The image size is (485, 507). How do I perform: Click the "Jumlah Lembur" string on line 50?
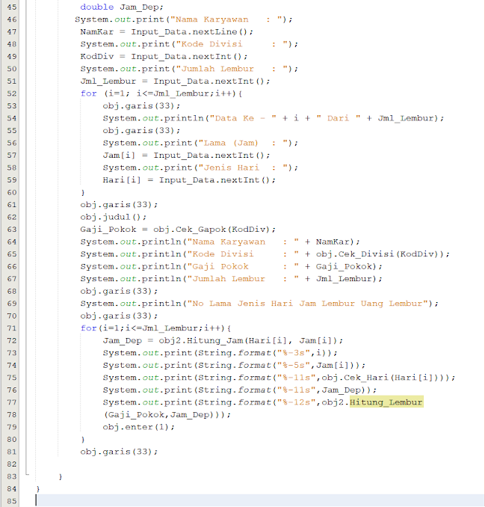[x=232, y=69]
